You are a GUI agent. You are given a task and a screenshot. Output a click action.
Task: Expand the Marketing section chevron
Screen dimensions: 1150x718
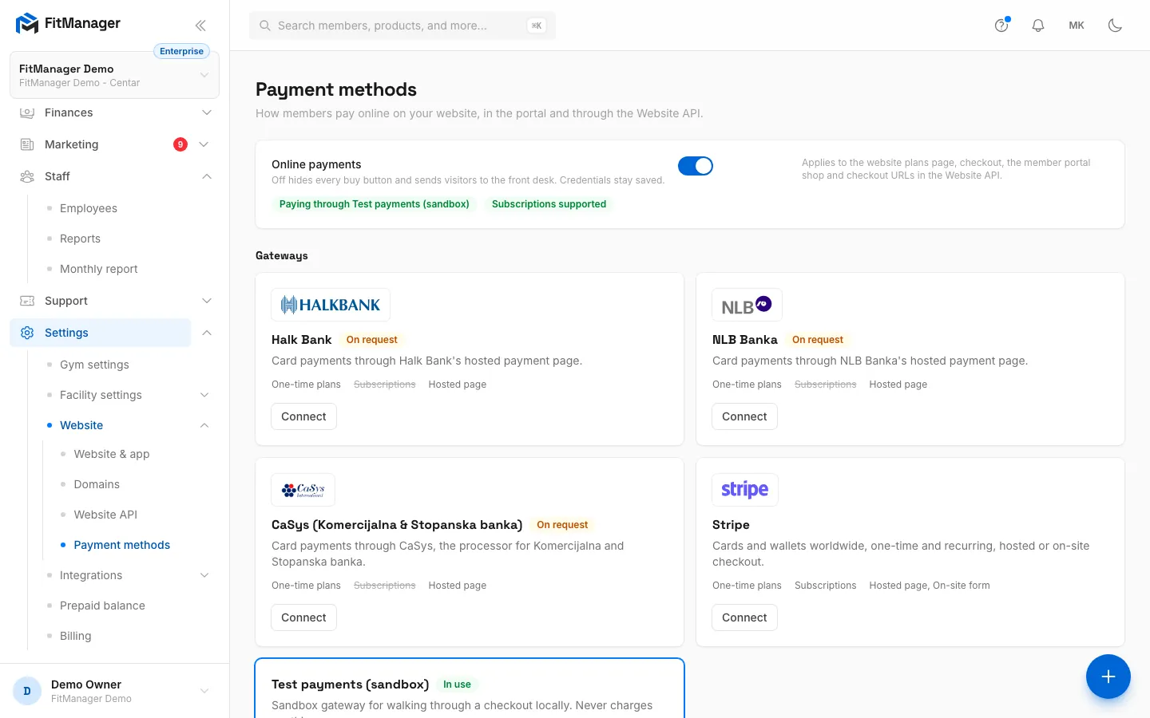point(204,144)
